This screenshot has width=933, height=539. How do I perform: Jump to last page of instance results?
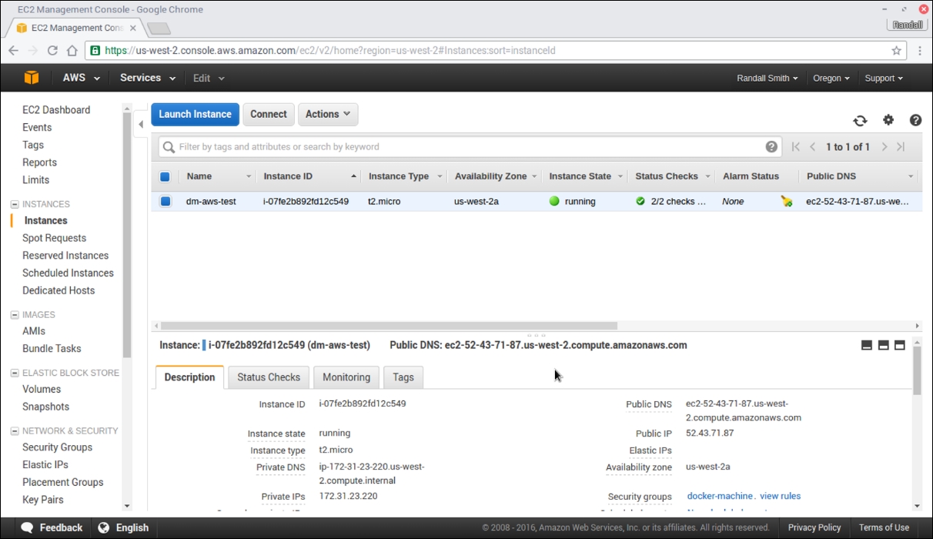(x=901, y=147)
